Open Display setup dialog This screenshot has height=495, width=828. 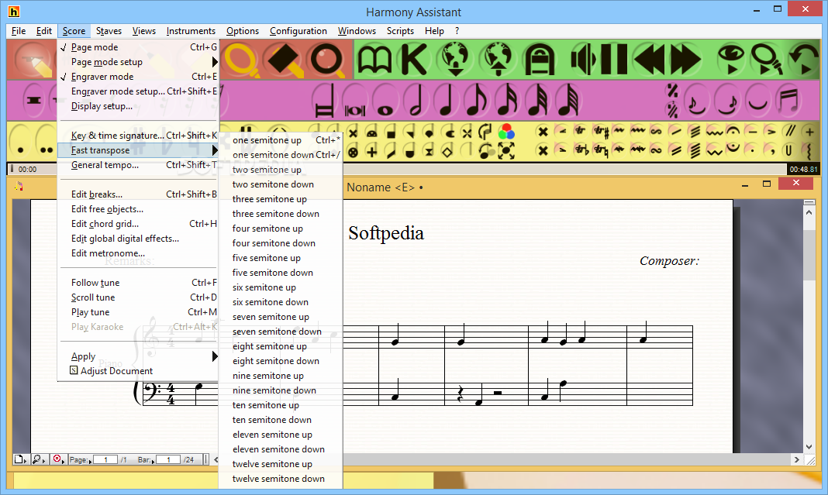(138, 106)
